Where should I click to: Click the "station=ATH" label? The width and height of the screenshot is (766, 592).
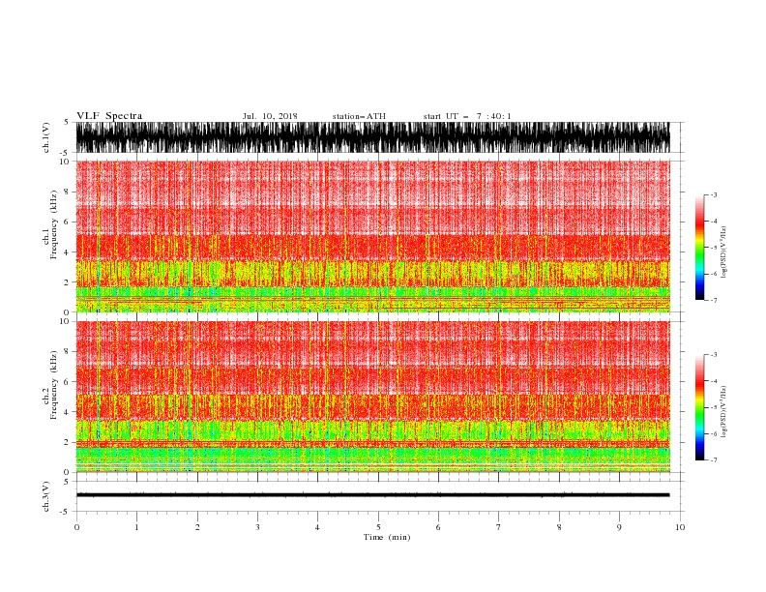coord(359,116)
